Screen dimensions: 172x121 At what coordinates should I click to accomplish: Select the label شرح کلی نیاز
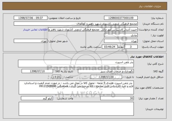(155, 64)
